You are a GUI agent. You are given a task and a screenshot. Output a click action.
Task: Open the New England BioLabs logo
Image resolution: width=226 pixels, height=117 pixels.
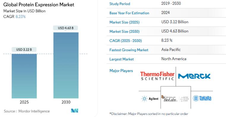click(x=175, y=99)
